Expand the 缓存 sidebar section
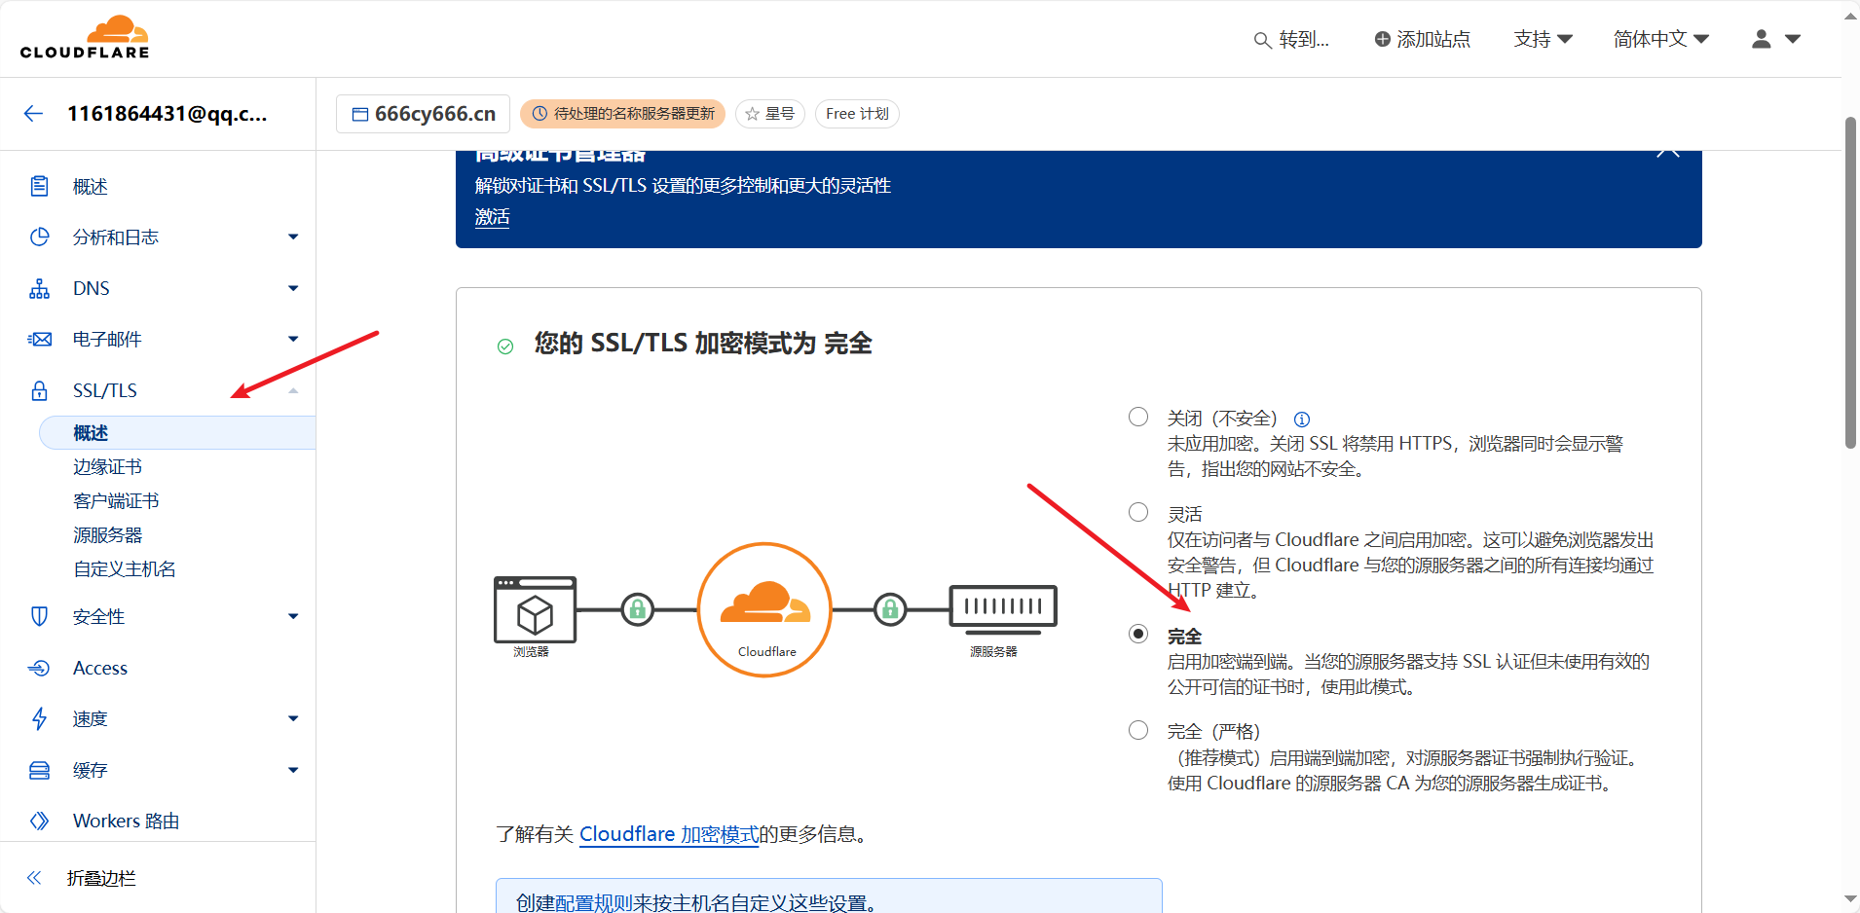 tap(293, 770)
